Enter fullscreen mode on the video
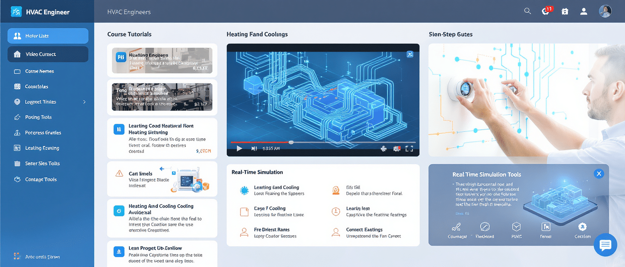 coord(409,149)
